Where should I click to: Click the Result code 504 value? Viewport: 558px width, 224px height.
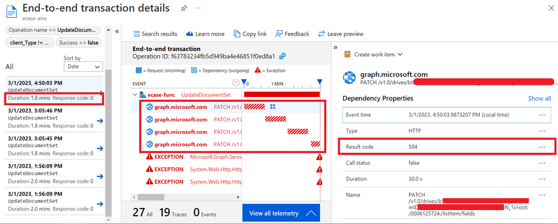click(x=413, y=147)
